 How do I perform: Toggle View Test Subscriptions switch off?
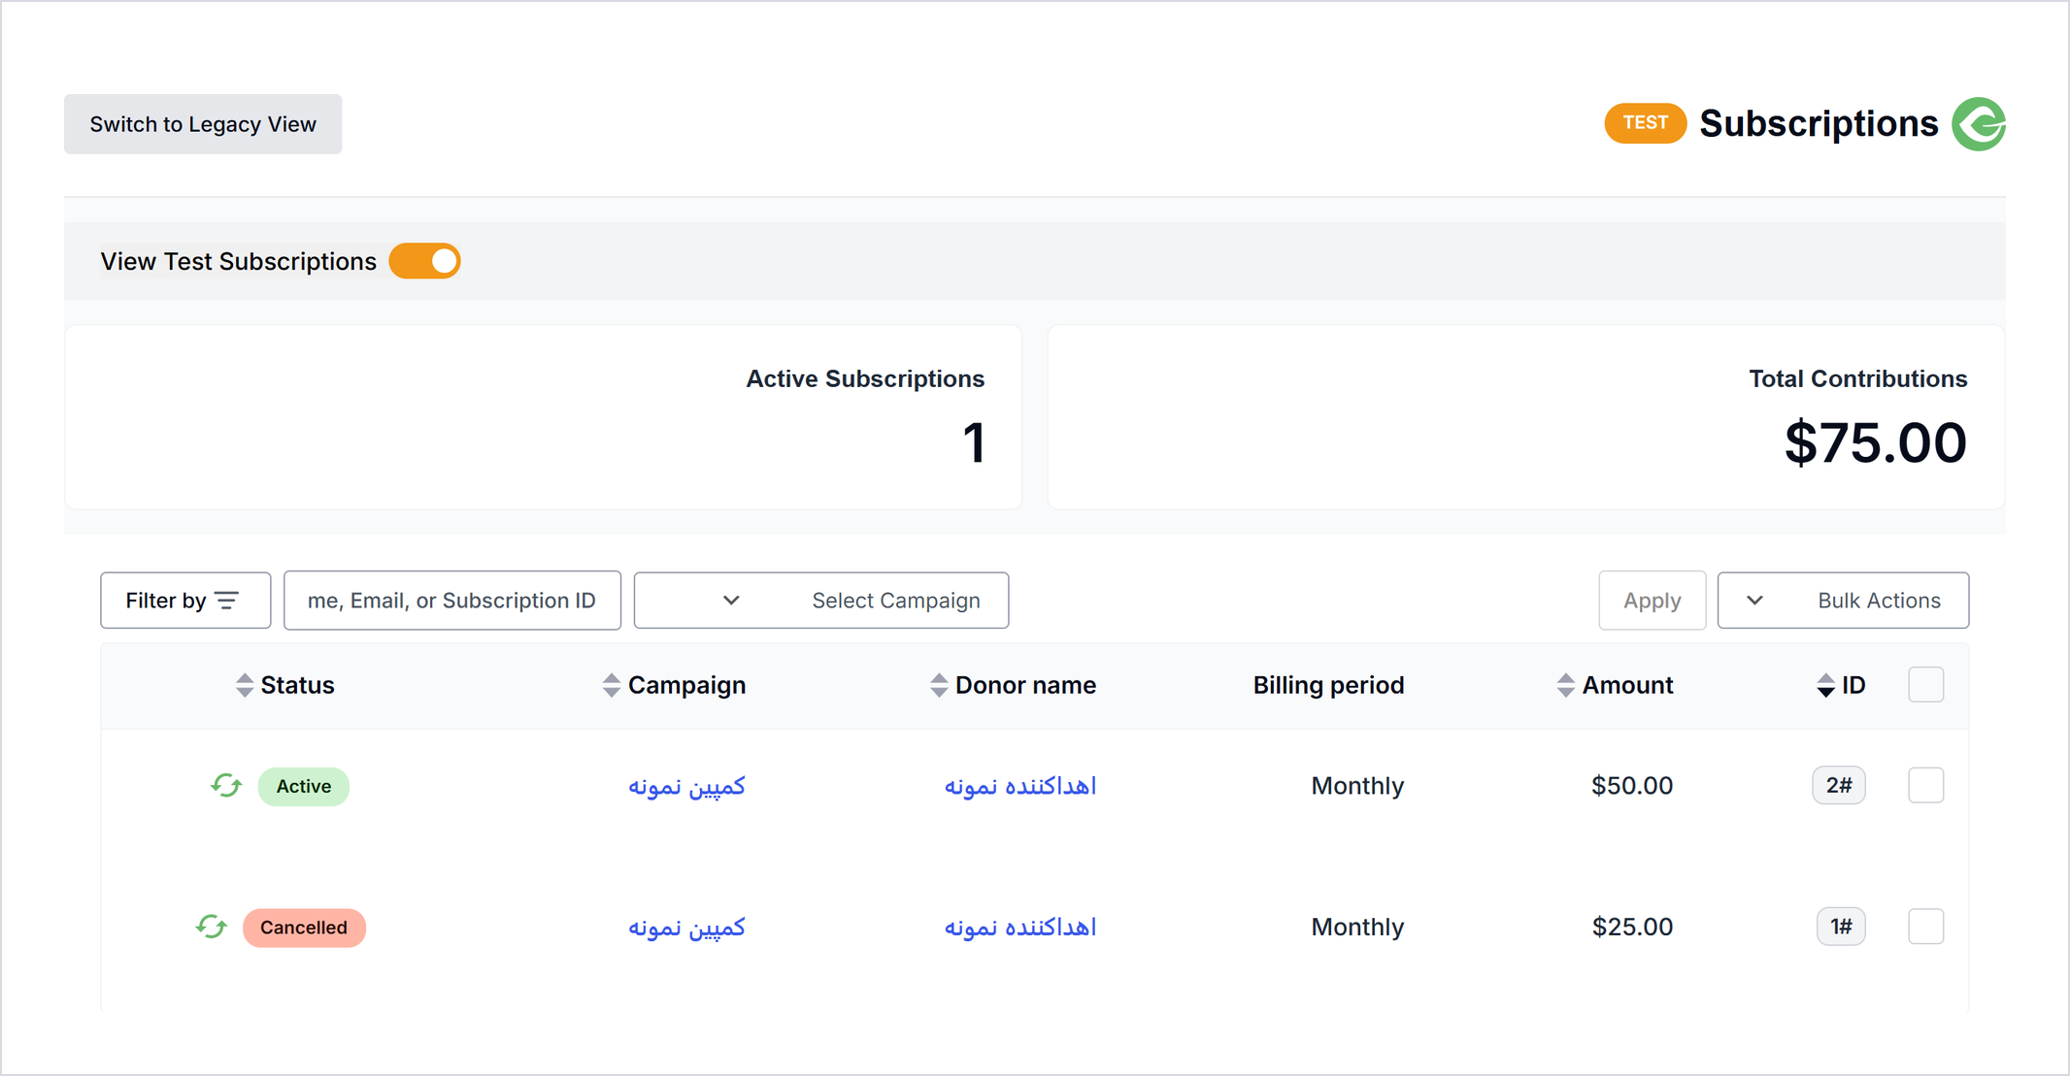(x=424, y=261)
